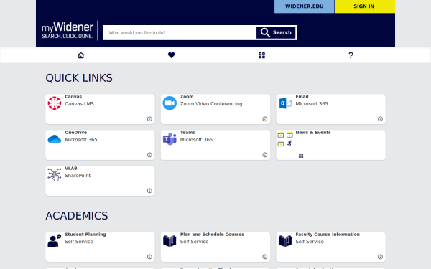
Task: Show info for Faculty Course Information
Action: pyautogui.click(x=380, y=257)
